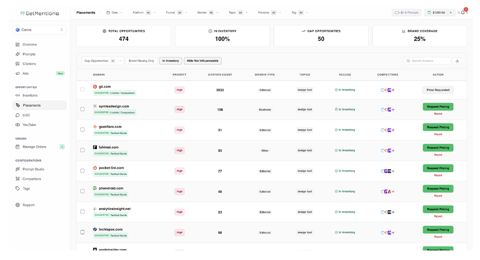Screen dimensions: 480x260
Task: Go to Competitors in sidebar
Action: (32, 179)
